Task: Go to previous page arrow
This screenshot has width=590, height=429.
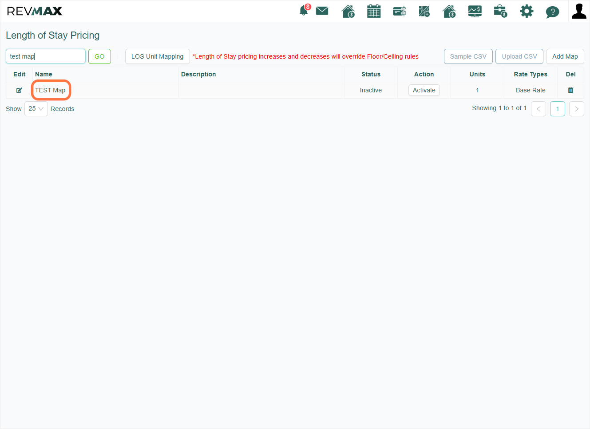Action: pyautogui.click(x=539, y=109)
